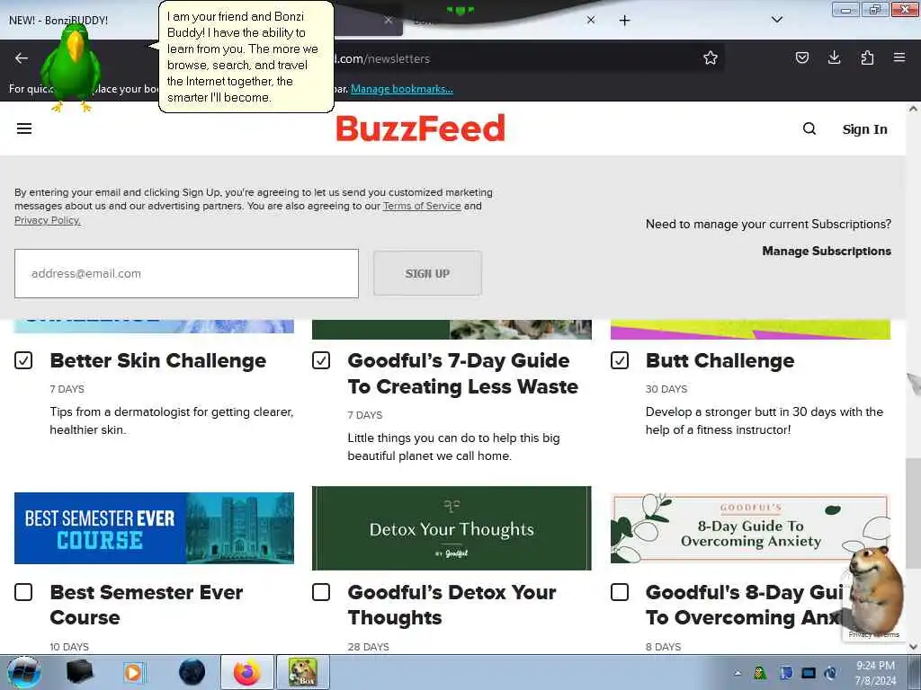This screenshot has width=921, height=690.
Task: Click the SIGN UP button
Action: pos(427,273)
